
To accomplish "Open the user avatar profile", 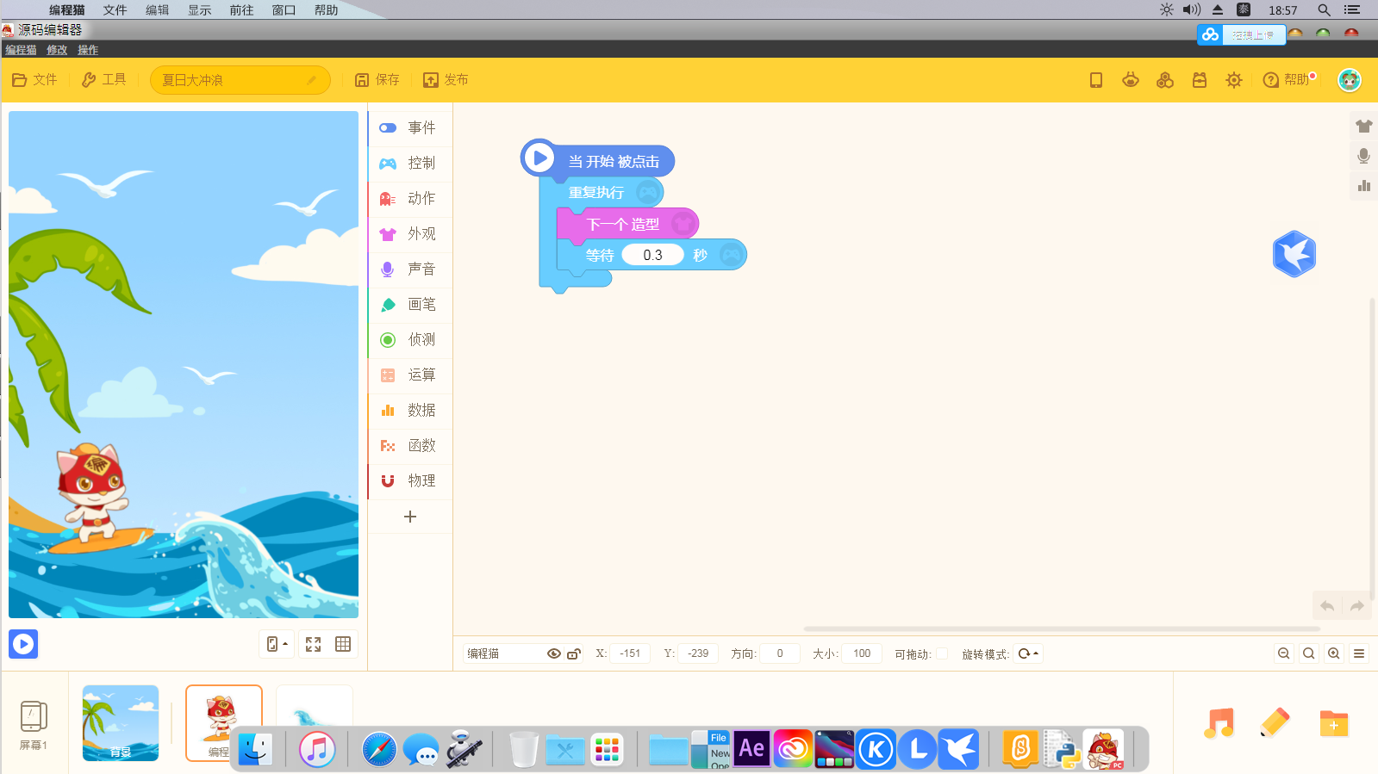I will 1350,80.
